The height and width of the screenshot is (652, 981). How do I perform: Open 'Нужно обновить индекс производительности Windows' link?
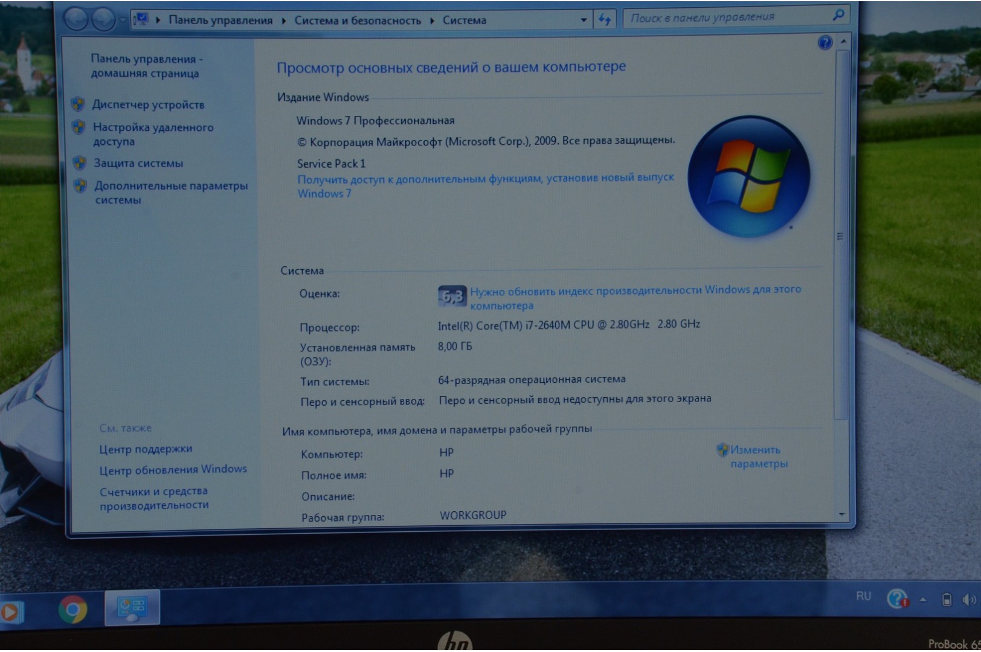point(635,297)
